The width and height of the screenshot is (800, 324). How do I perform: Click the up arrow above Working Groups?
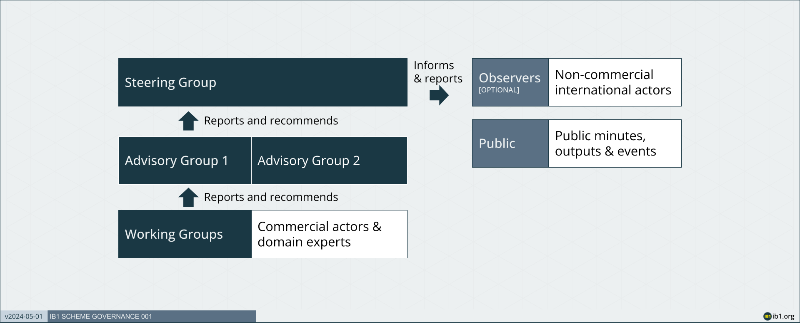coord(188,198)
